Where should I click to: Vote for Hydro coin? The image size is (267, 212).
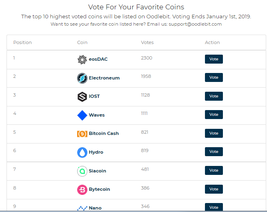214,152
